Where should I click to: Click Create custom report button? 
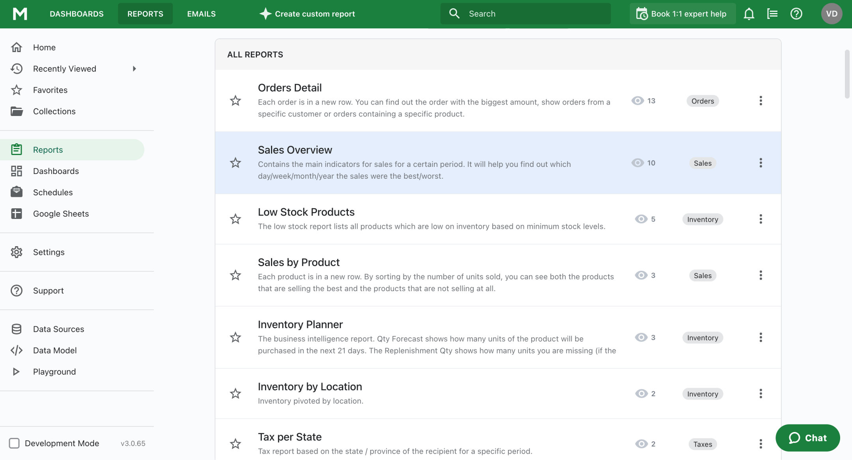[x=307, y=14]
